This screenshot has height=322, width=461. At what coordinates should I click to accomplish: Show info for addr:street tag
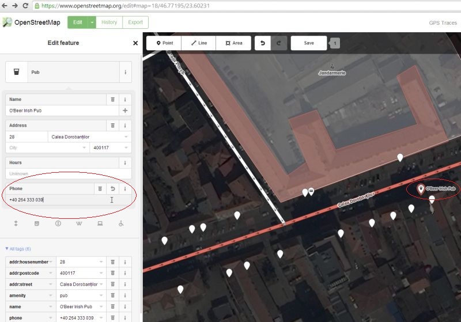tap(125, 285)
